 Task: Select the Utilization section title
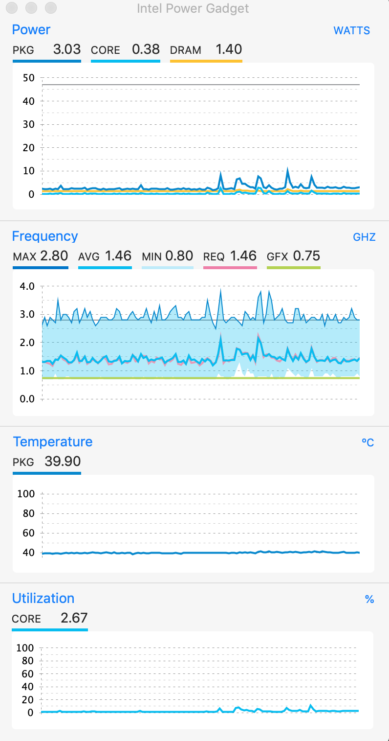point(43,599)
